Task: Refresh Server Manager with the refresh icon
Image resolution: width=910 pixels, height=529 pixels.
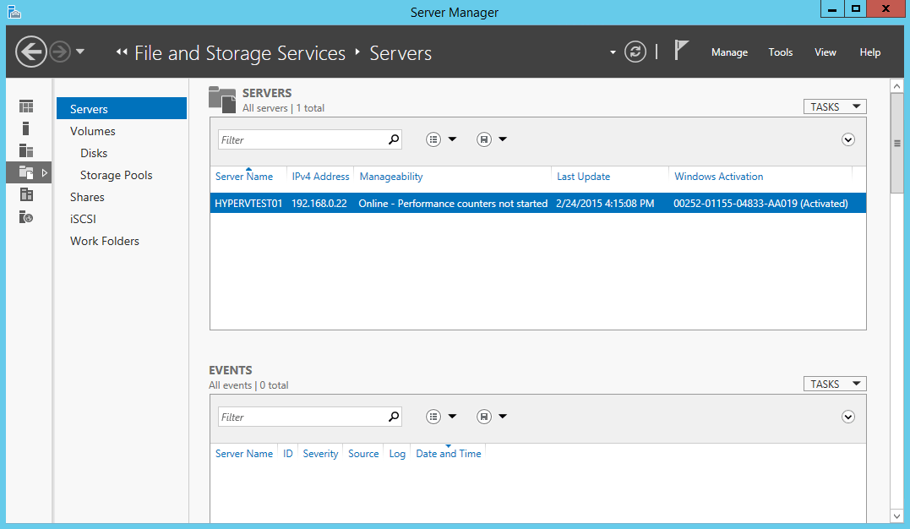Action: (x=635, y=52)
